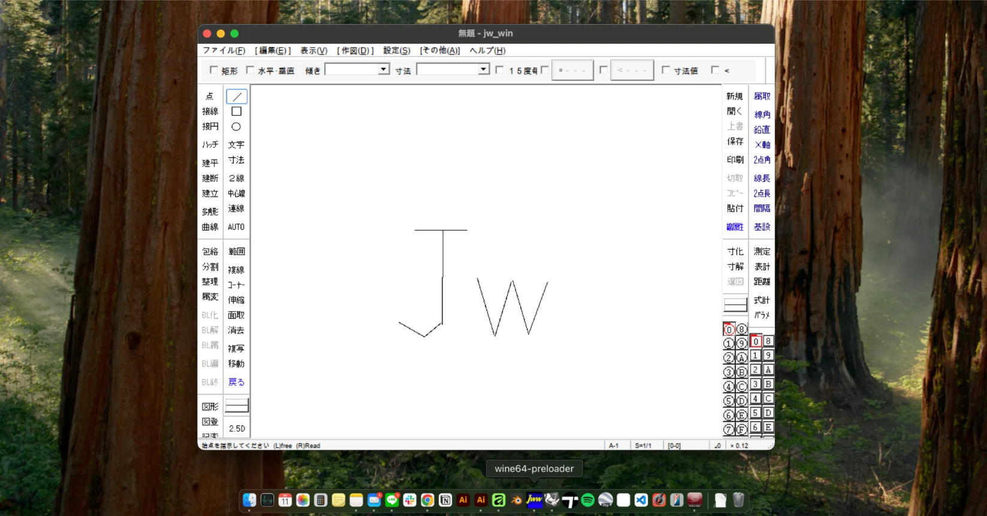Click the S=1/1 scale in status bar
The image size is (987, 516).
click(x=643, y=445)
